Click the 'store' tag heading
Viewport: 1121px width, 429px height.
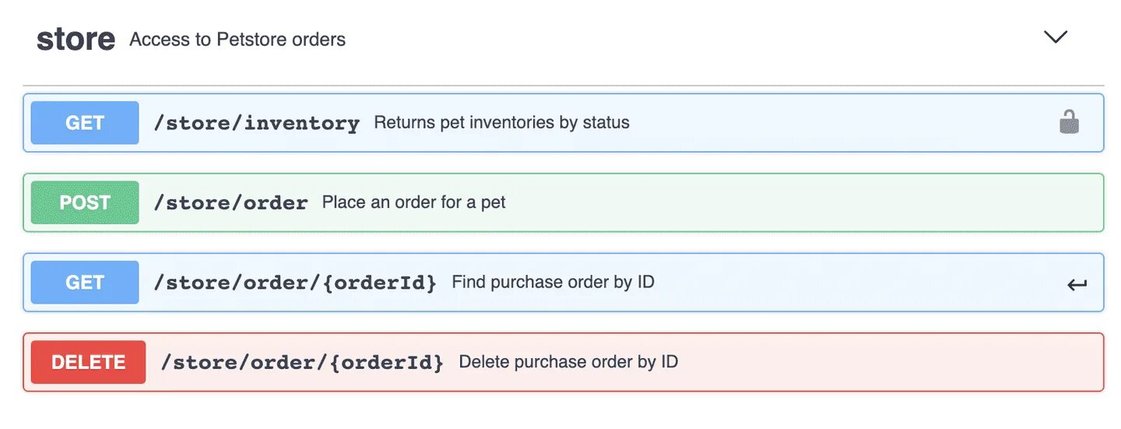coord(76,39)
